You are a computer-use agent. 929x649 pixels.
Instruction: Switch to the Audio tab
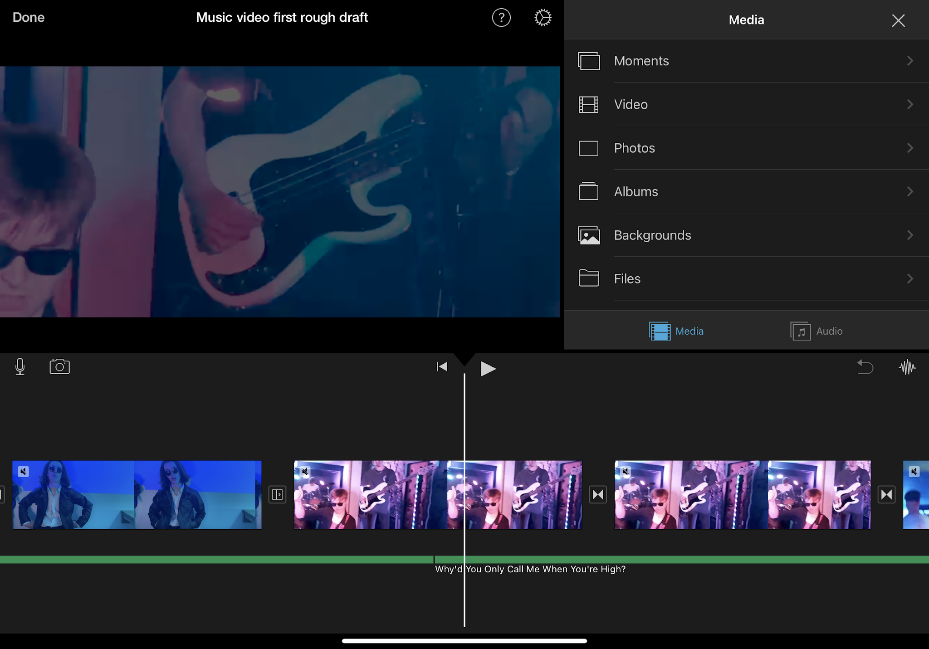(x=816, y=331)
